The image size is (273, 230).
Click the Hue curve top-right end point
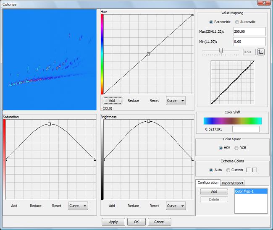[x=192, y=15]
